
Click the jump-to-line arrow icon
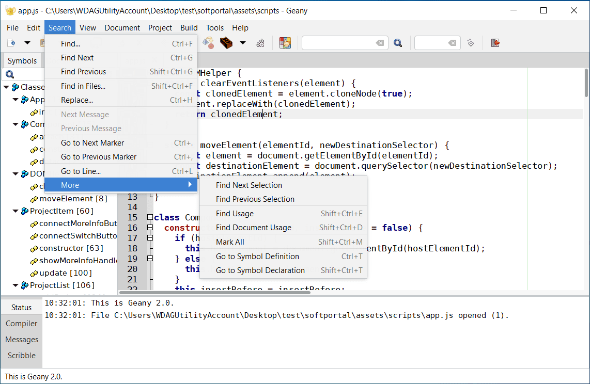470,43
